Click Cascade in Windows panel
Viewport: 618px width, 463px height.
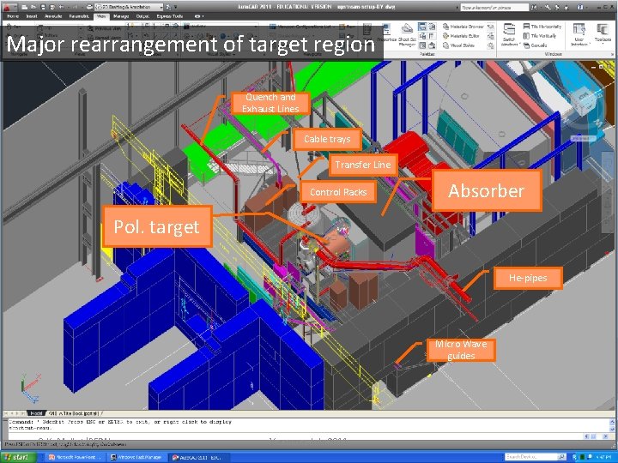tap(536, 45)
